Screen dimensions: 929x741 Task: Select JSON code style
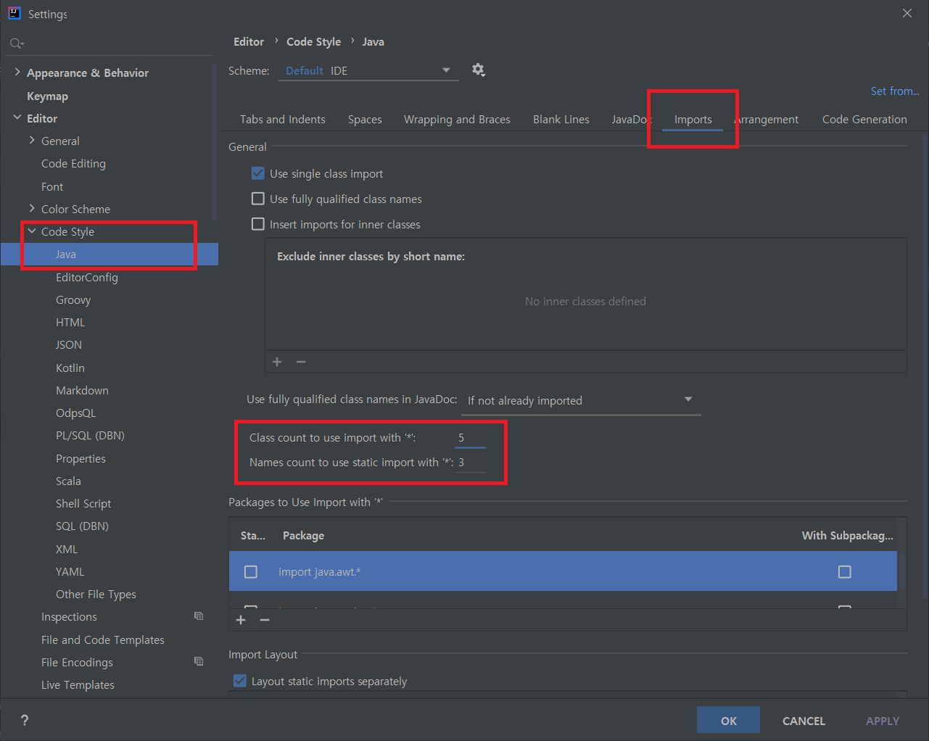pyautogui.click(x=69, y=344)
